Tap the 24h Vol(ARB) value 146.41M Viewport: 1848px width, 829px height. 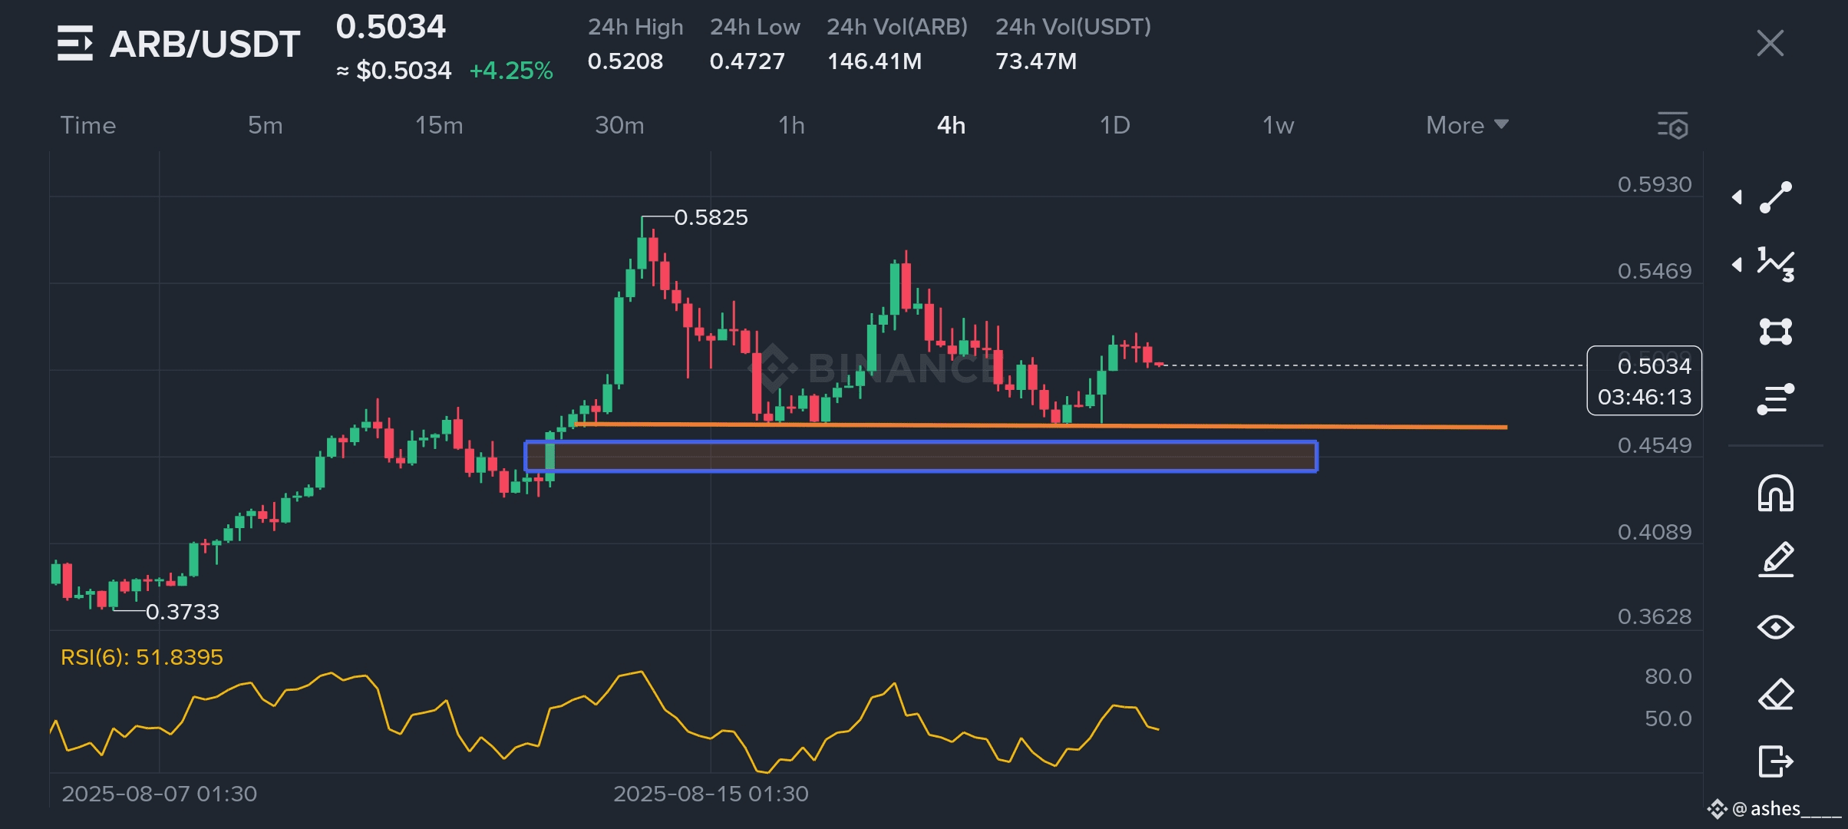point(875,61)
